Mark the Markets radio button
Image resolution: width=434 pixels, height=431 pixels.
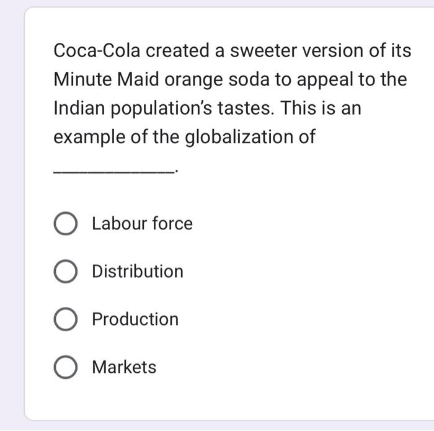[65, 367]
